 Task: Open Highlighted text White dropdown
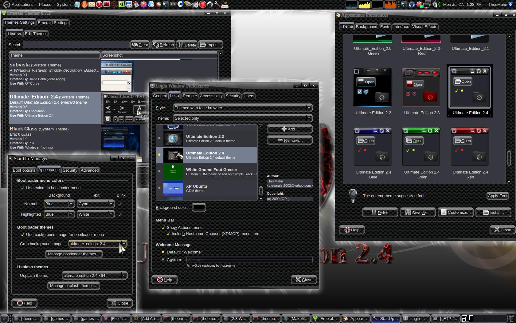click(96, 214)
